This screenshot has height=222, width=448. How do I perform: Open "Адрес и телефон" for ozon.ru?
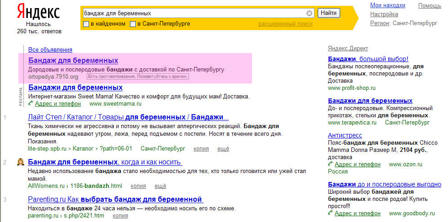point(357,164)
